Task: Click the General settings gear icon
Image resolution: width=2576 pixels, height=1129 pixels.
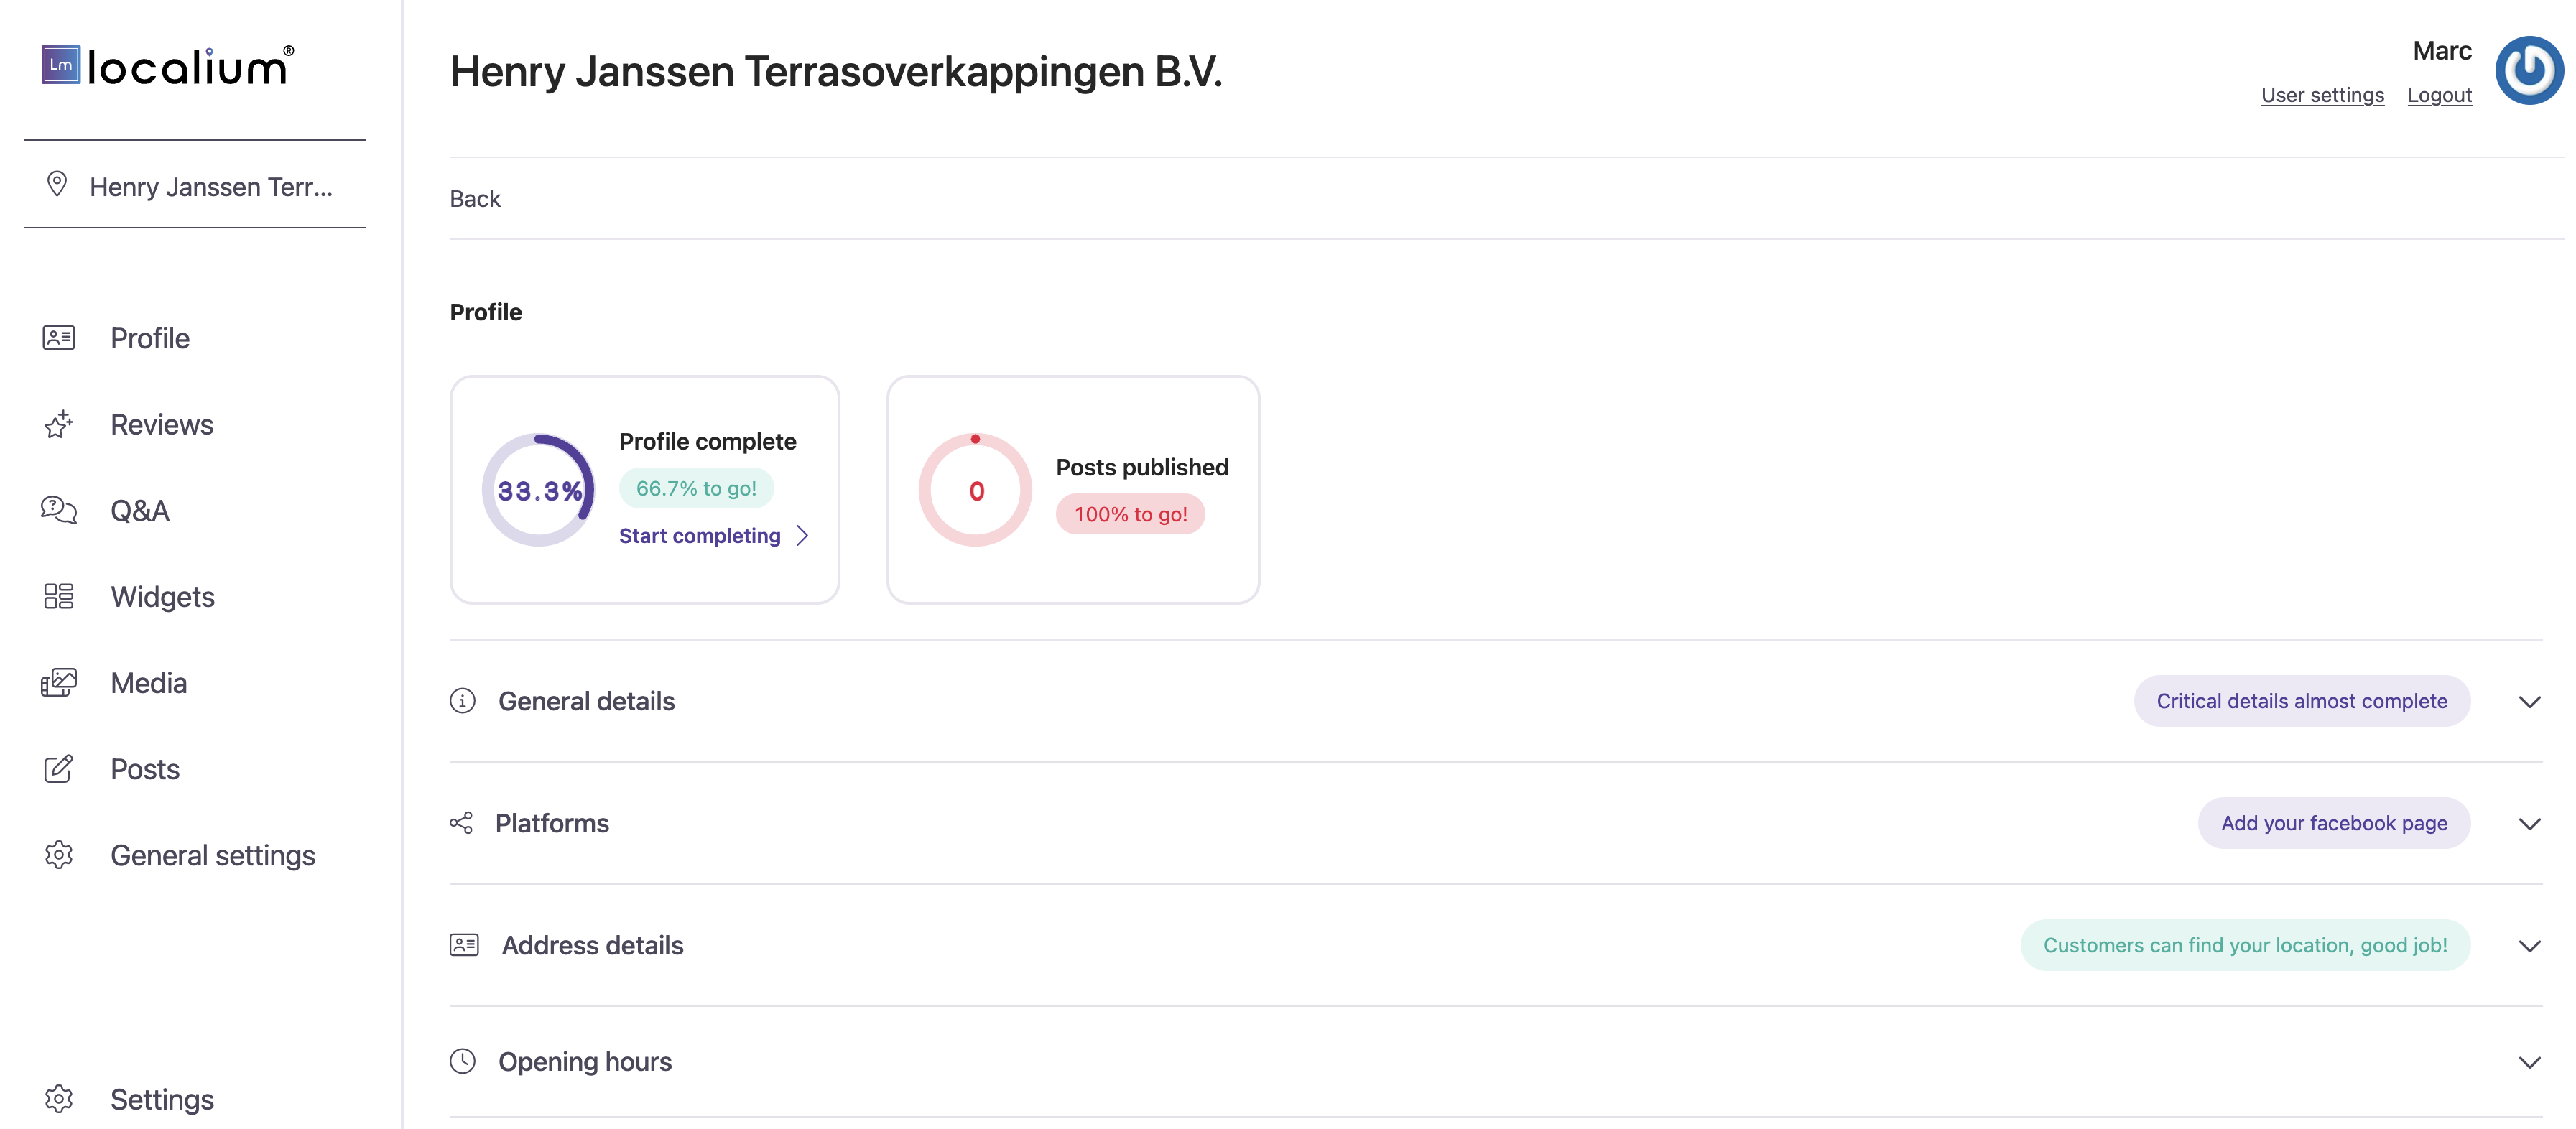Action: (59, 855)
